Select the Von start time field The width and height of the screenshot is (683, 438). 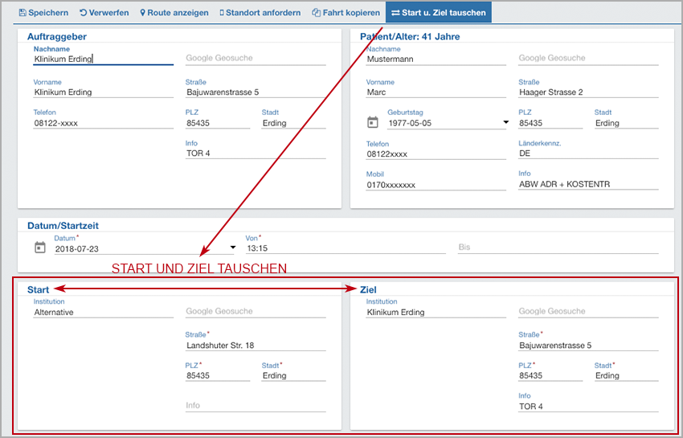346,248
